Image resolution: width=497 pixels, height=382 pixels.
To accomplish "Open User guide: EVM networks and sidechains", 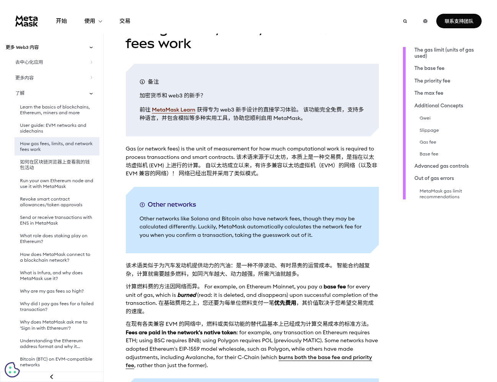I will [57, 128].
